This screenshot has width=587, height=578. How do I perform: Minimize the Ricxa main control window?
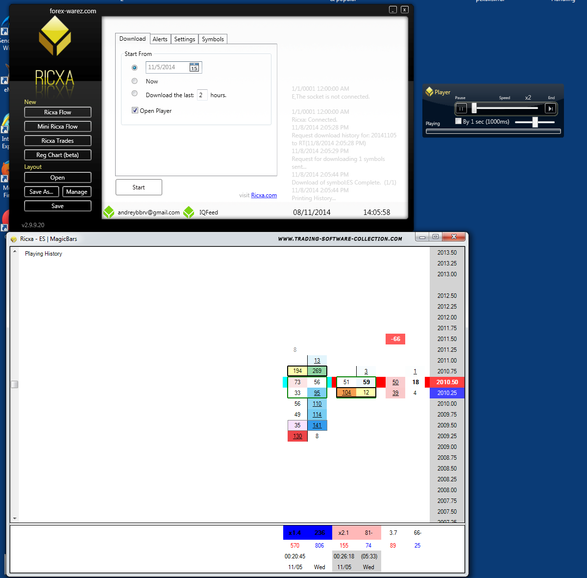pyautogui.click(x=393, y=10)
